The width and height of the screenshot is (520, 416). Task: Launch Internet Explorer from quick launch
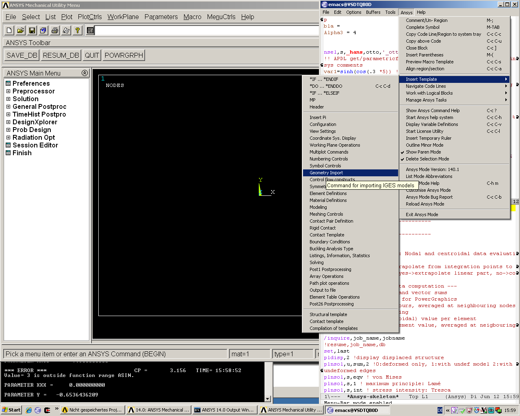(29, 410)
